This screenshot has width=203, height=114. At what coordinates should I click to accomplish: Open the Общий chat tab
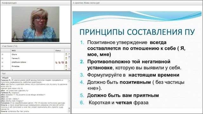coord(5,78)
